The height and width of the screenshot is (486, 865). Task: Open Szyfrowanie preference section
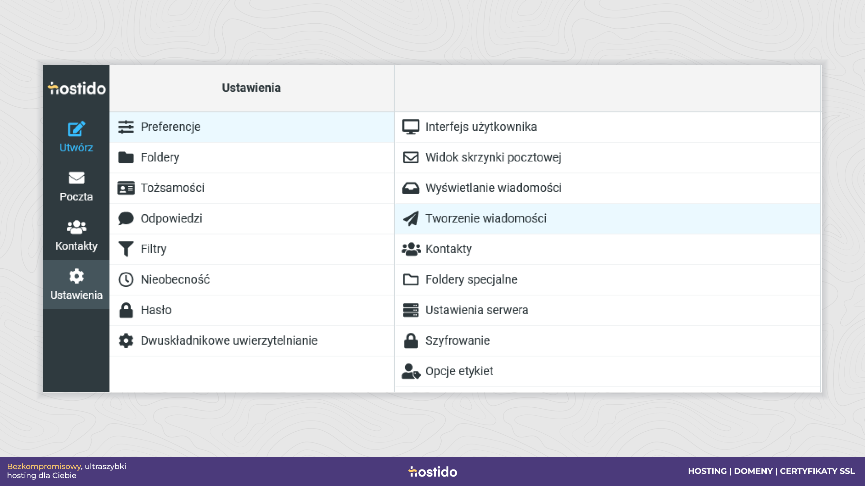click(607, 341)
